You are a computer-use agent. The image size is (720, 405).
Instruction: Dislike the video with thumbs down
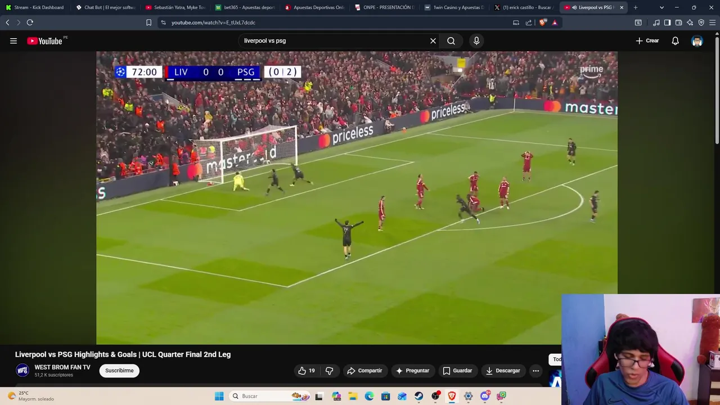pyautogui.click(x=330, y=371)
